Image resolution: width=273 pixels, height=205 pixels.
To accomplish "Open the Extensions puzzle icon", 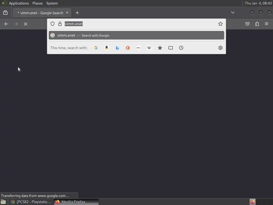I will [257, 24].
